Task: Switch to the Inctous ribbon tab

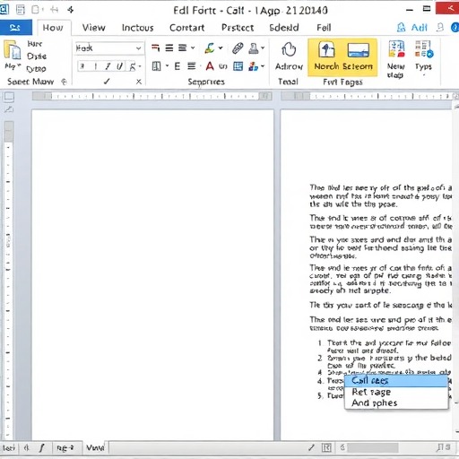Action: click(x=138, y=28)
